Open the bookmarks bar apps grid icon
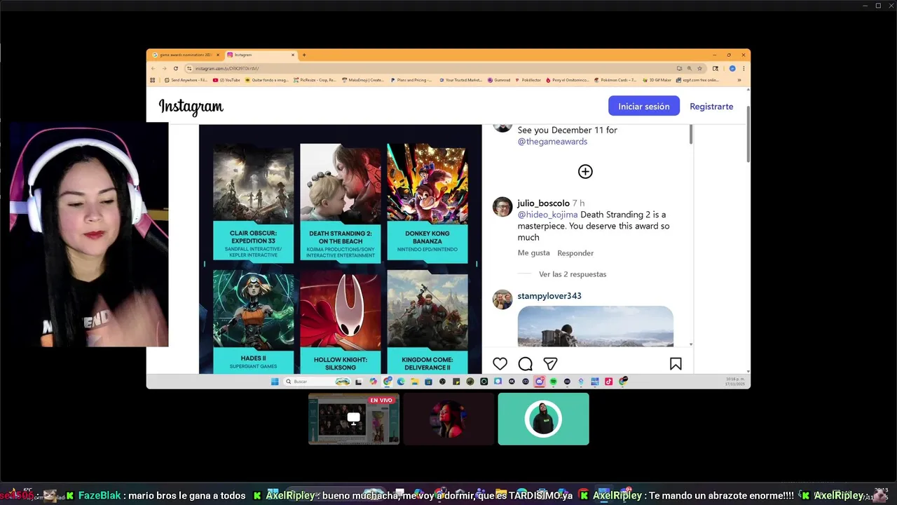Image resolution: width=897 pixels, height=505 pixels. coord(153,80)
